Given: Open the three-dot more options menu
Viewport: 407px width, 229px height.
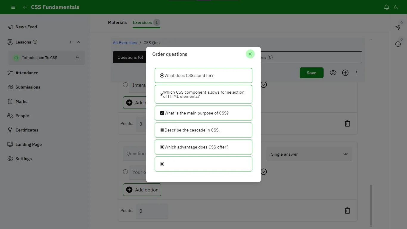Looking at the screenshot, I should (356, 73).
